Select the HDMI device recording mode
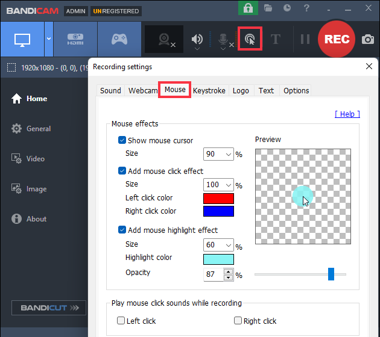 (x=75, y=39)
